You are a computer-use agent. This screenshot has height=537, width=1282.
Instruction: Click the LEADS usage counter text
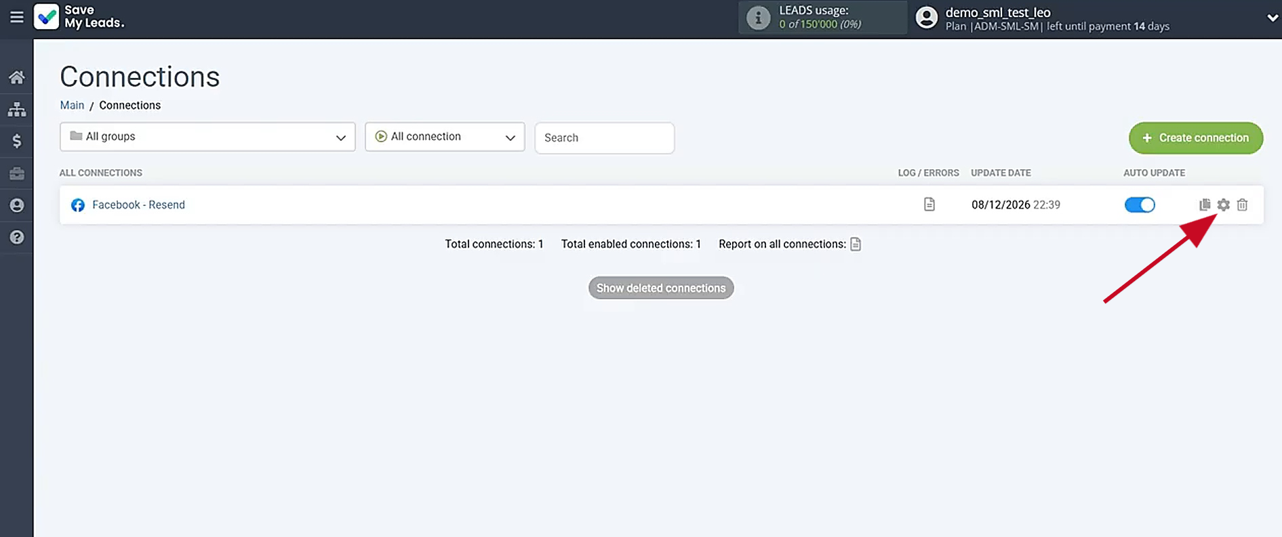point(820,24)
